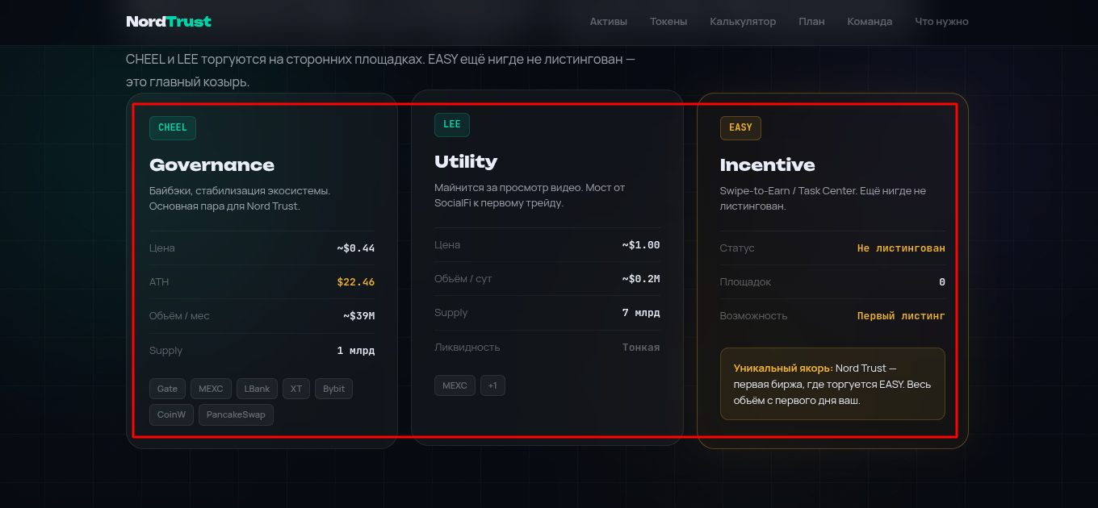Image resolution: width=1098 pixels, height=508 pixels.
Task: Select the XT exchange chip
Action: [296, 389]
